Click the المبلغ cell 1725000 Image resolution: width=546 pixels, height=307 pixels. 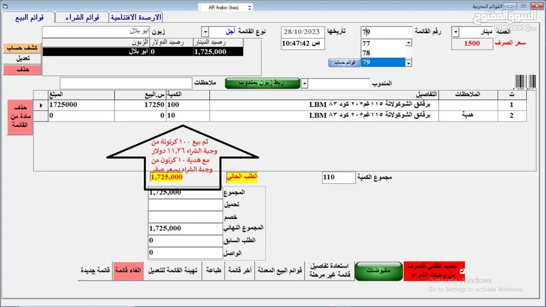click(x=81, y=105)
